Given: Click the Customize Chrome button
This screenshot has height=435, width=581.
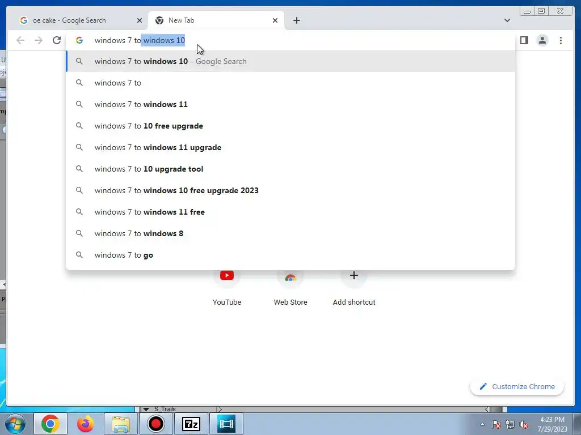Looking at the screenshot, I should [517, 386].
